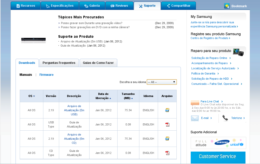Switch to the Firmware downloads section
This screenshot has height=164, width=260.
tap(46, 75)
